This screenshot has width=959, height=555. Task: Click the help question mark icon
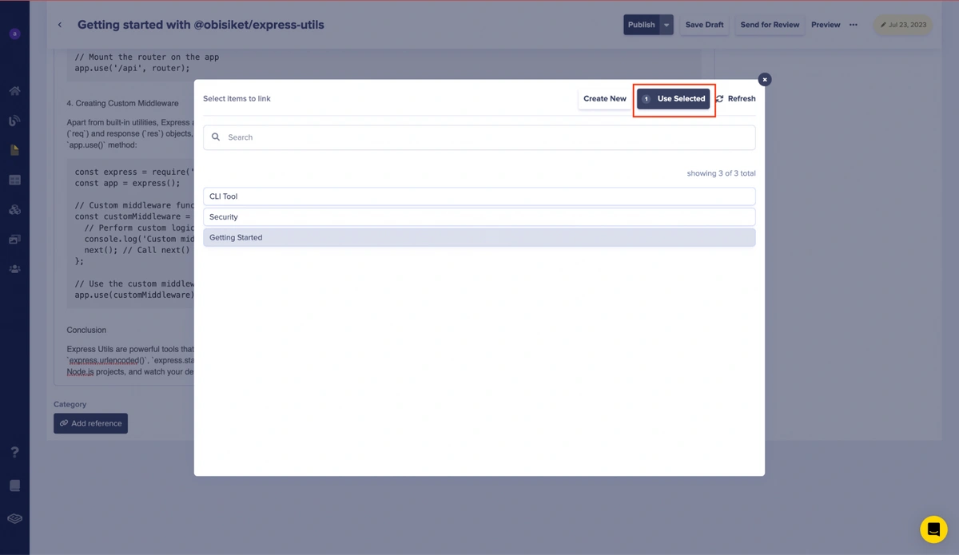tap(14, 452)
